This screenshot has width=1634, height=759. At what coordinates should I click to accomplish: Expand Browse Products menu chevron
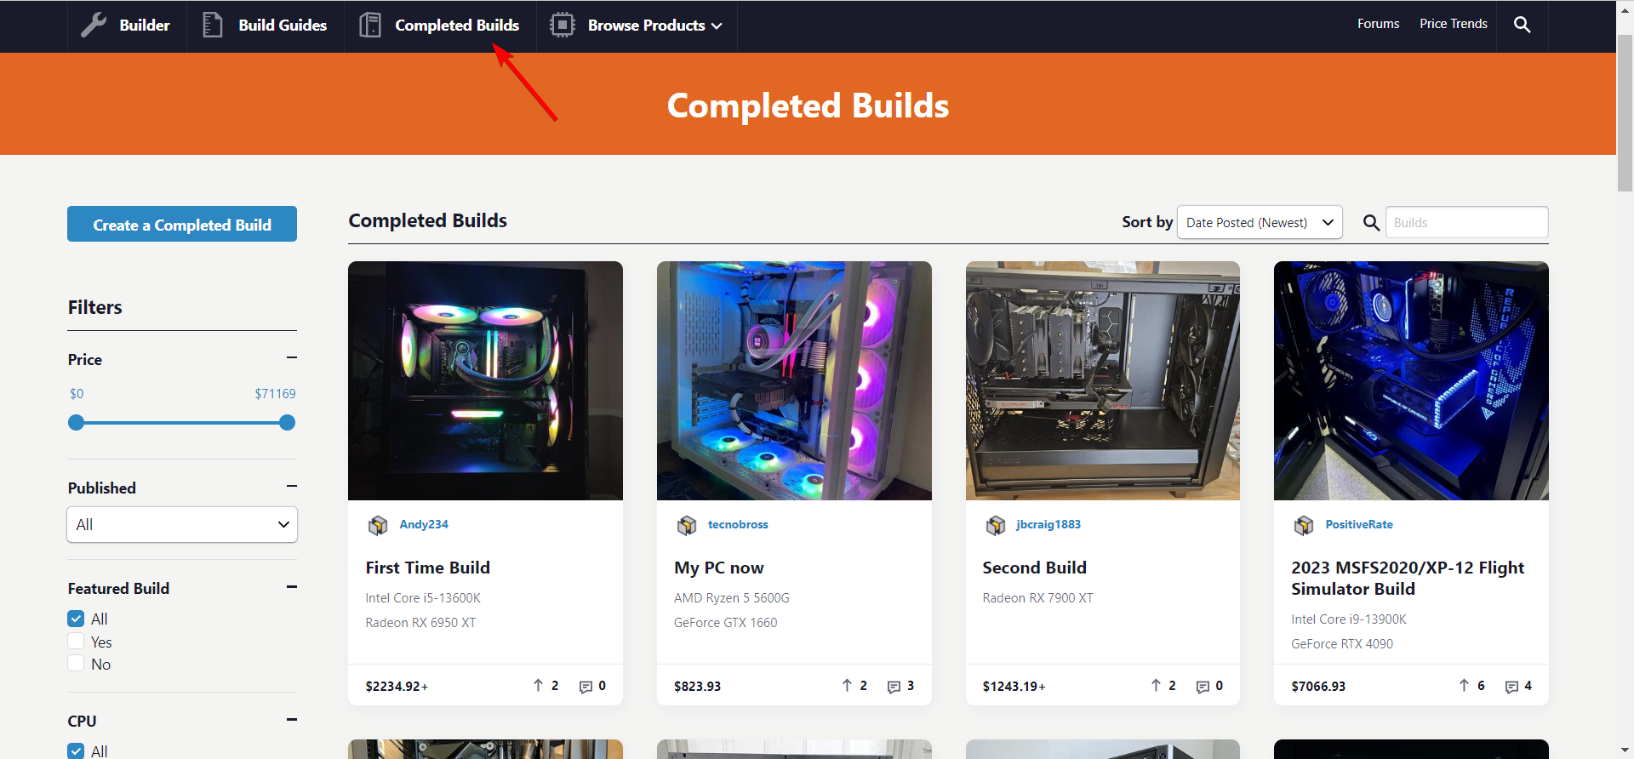coord(717,26)
